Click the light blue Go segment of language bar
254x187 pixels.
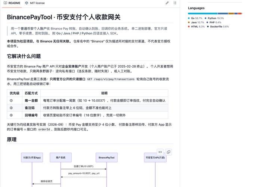click(203, 13)
